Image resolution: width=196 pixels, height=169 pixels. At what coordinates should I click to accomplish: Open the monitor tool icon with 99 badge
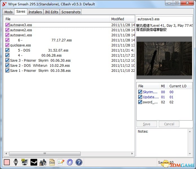point(25,162)
